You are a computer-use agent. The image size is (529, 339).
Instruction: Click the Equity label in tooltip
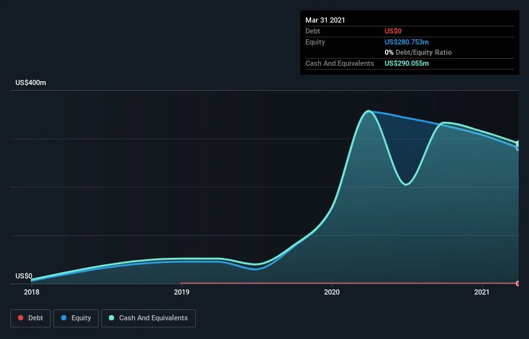(315, 42)
